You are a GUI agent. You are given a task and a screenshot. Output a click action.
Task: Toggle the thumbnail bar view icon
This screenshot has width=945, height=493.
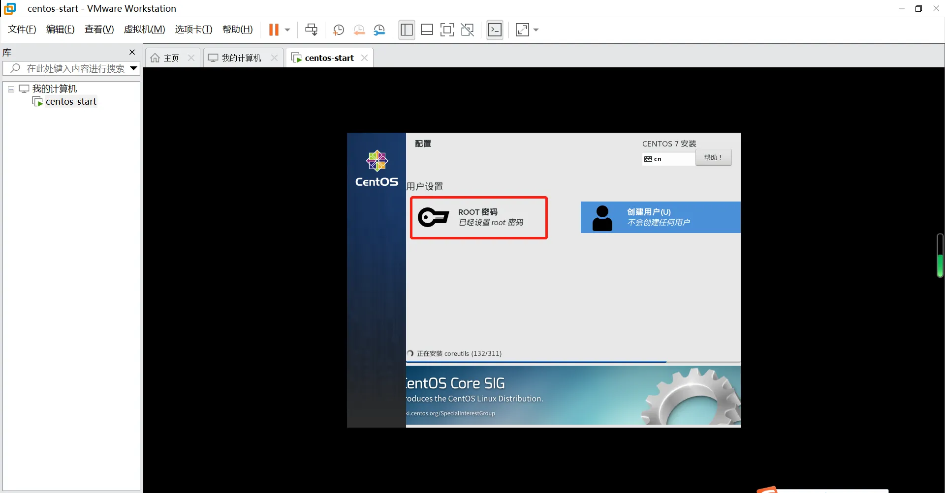coord(427,30)
